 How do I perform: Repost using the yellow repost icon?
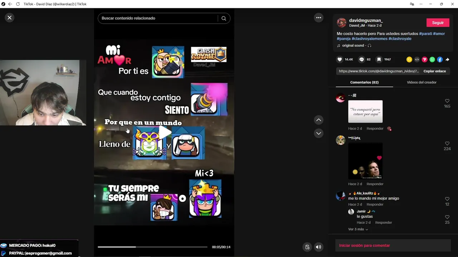pos(409,60)
